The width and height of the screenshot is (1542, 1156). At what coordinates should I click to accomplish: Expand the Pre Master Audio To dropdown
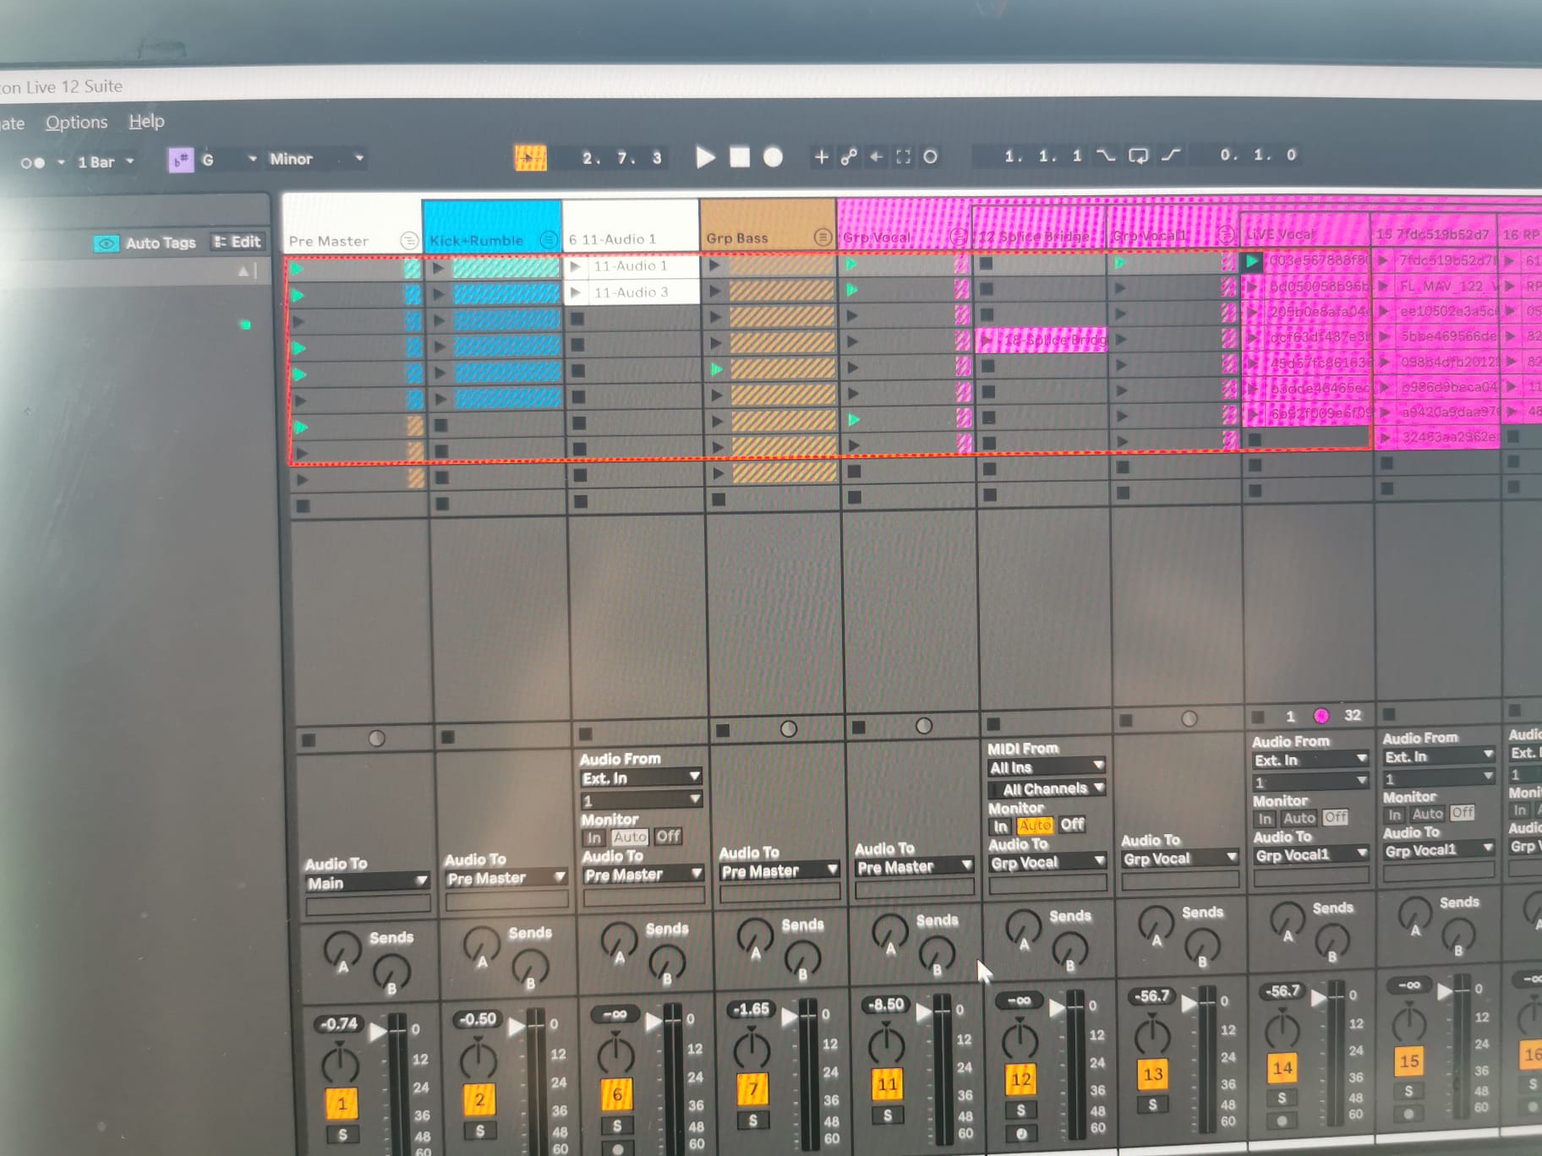click(x=366, y=882)
